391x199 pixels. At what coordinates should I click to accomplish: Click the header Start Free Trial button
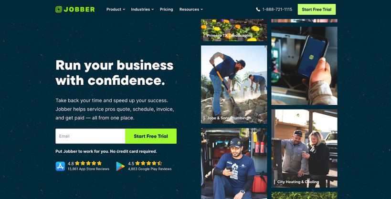pos(317,10)
